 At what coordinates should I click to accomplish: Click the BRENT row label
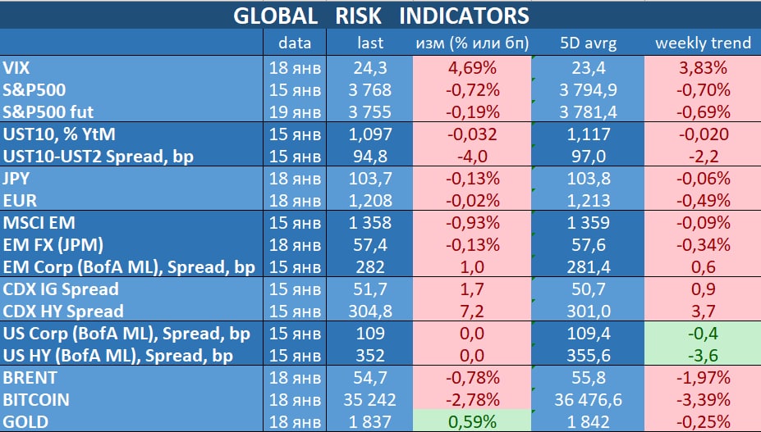[30, 378]
